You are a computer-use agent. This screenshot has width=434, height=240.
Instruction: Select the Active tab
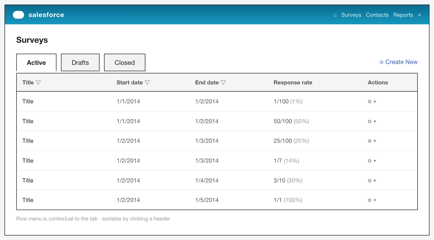(36, 63)
